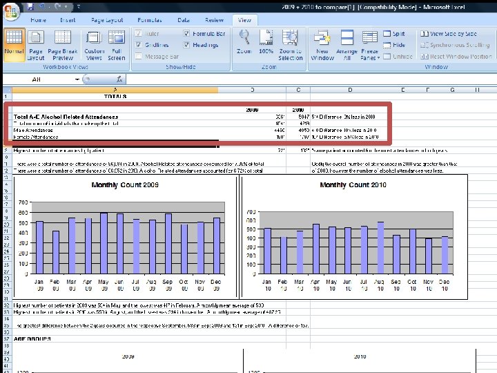Select the View ribbon tab

point(244,20)
